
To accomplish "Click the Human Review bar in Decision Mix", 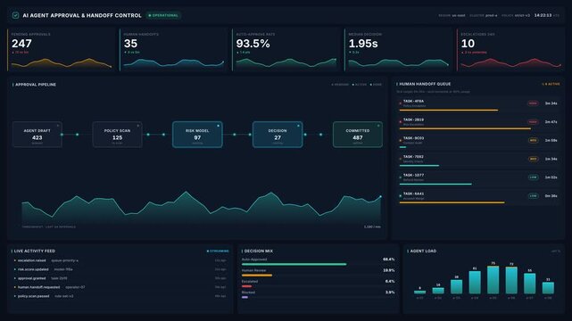I will coord(257,276).
